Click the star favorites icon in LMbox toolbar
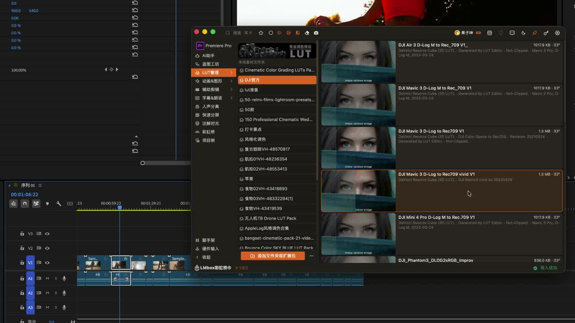 pyautogui.click(x=261, y=33)
